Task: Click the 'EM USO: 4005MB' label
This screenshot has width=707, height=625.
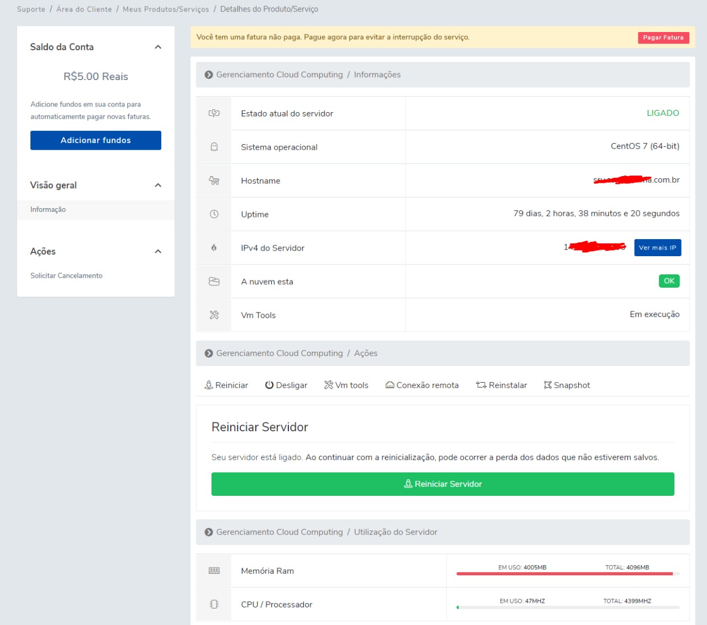Action: pos(522,567)
